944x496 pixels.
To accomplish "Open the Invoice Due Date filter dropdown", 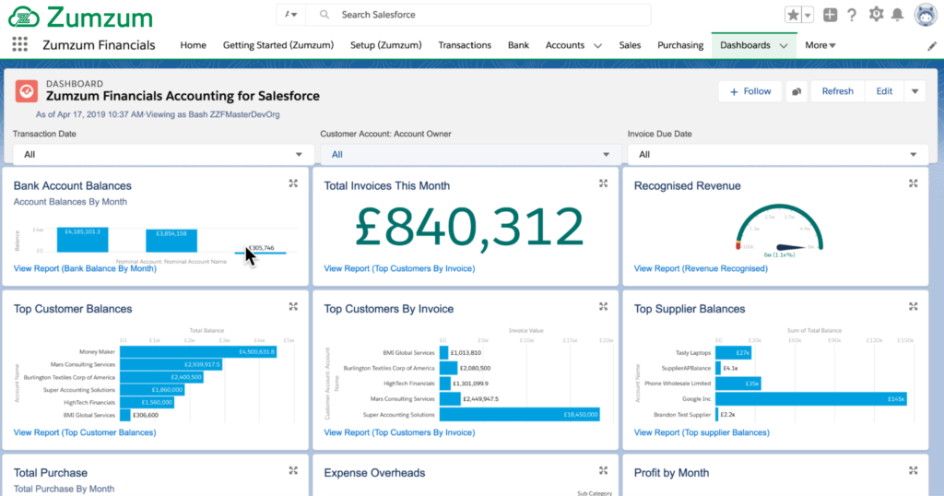I will [778, 154].
